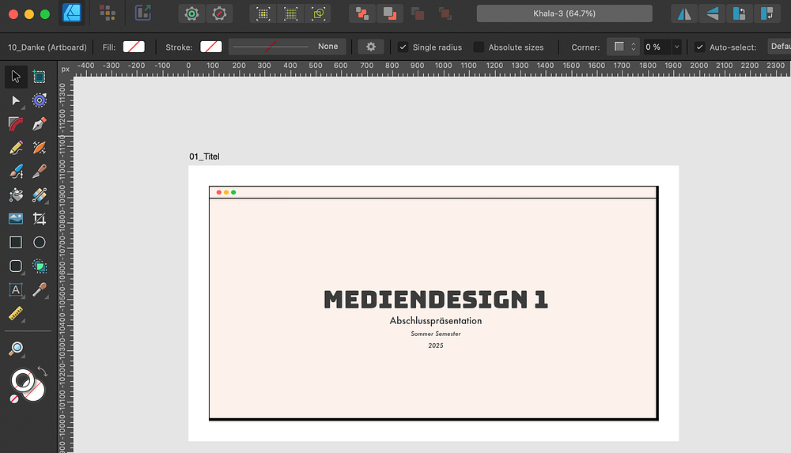This screenshot has height=453, width=791.
Task: Click the 10_Danke (Artboard) selection label
Action: (47, 47)
